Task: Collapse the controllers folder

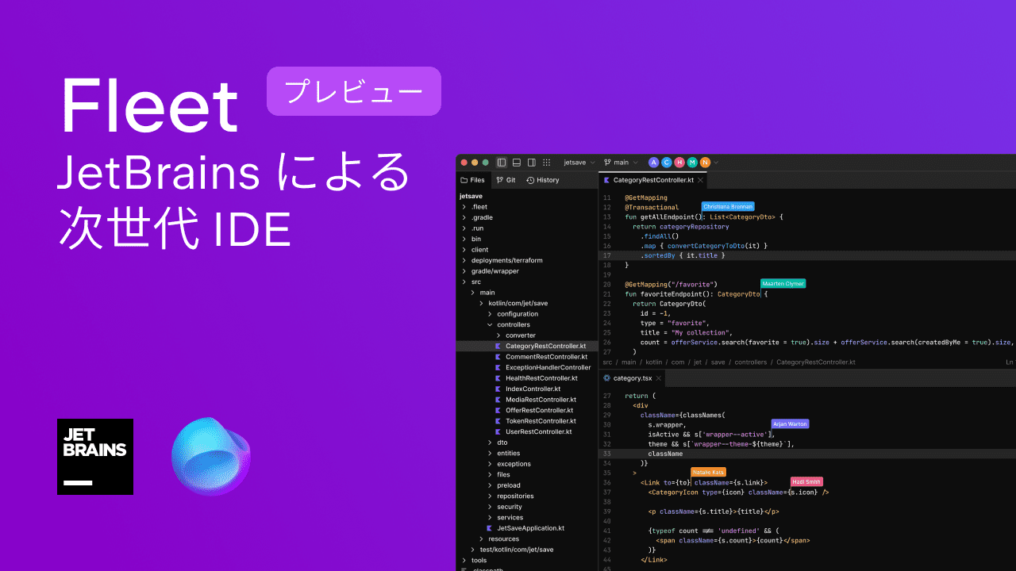Action: pos(491,324)
